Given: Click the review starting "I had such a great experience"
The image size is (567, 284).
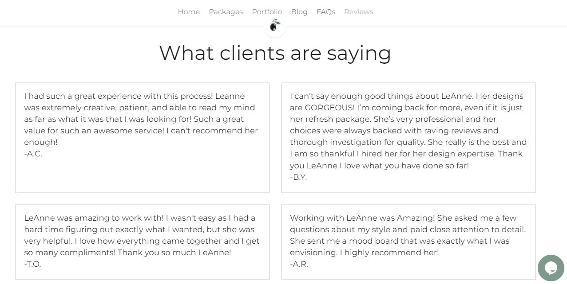Looking at the screenshot, I should click(141, 119).
